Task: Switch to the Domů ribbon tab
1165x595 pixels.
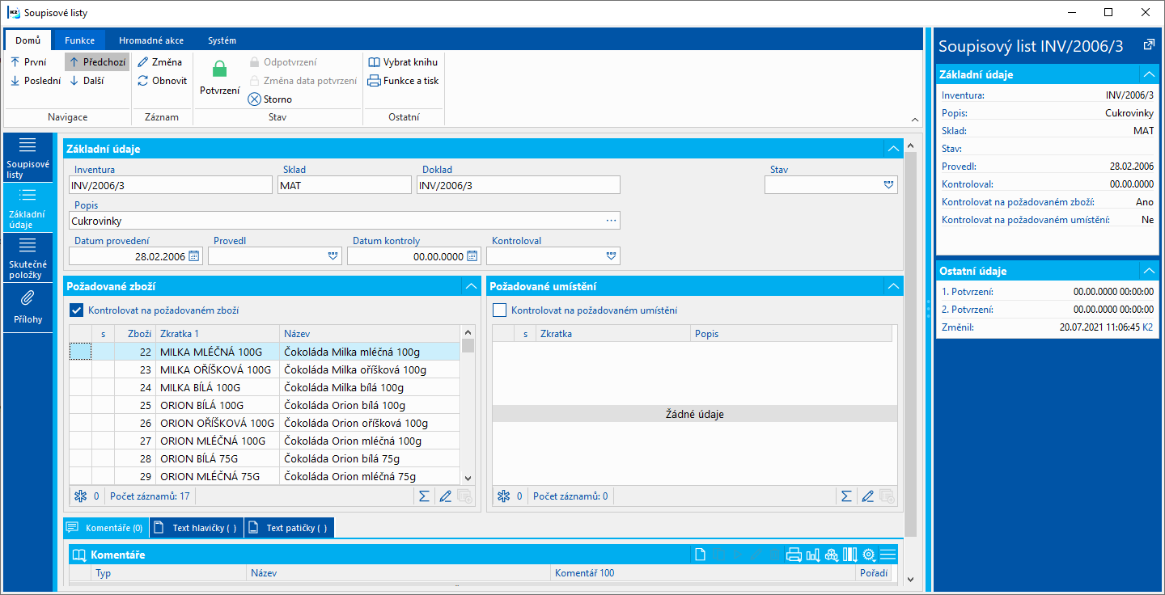Action: 28,40
